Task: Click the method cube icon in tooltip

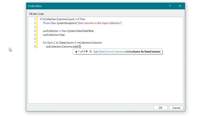Action: tap(91, 52)
